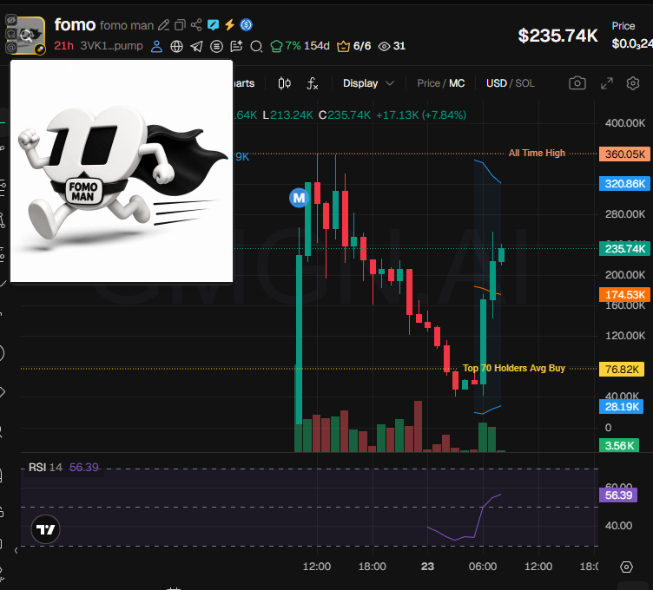Click the circled lines list icon
Image resolution: width=653 pixels, height=590 pixels.
216,46
